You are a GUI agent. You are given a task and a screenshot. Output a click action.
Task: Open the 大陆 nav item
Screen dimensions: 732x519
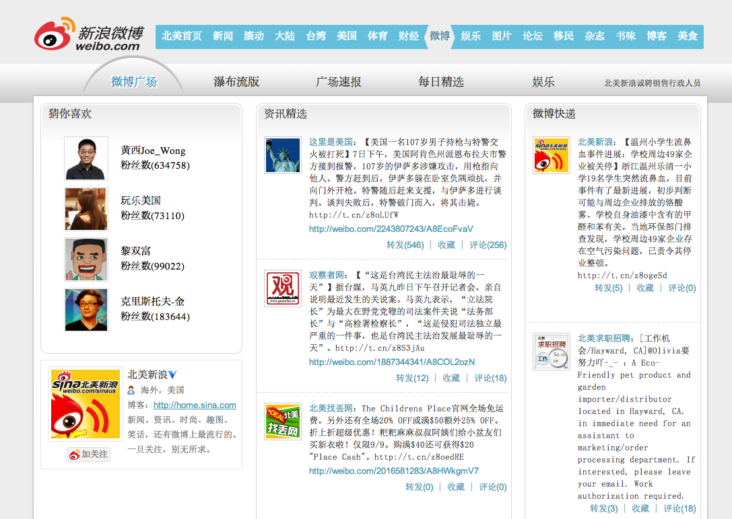click(x=285, y=36)
